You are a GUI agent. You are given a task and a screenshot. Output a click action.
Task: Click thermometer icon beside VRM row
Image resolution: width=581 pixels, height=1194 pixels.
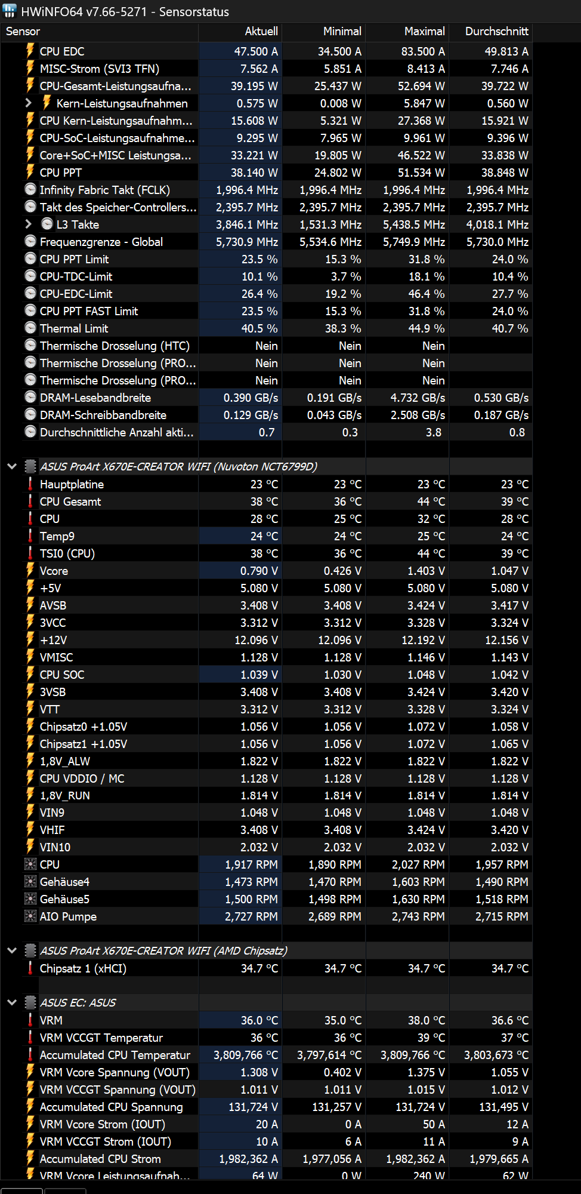click(30, 1020)
